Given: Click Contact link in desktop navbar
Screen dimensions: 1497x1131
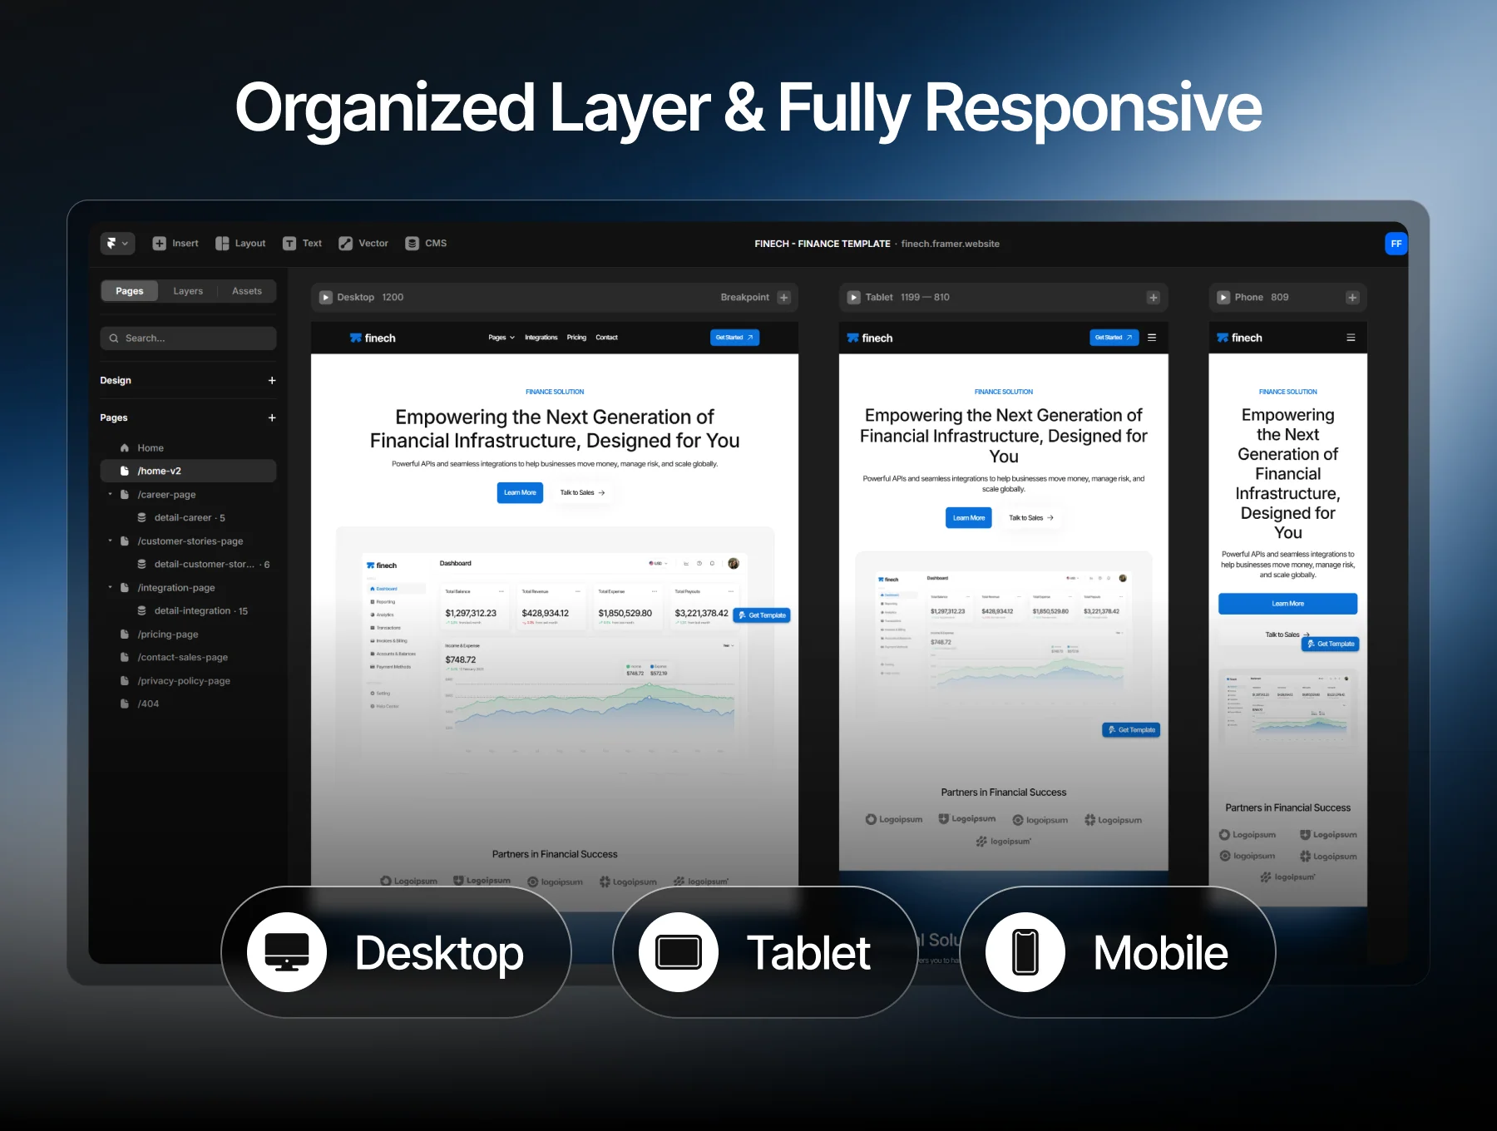Looking at the screenshot, I should click(606, 338).
